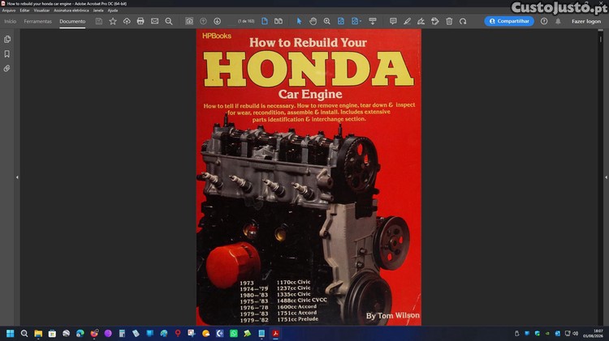
Task: Activate the selection arrow tool
Action: [x=299, y=21]
